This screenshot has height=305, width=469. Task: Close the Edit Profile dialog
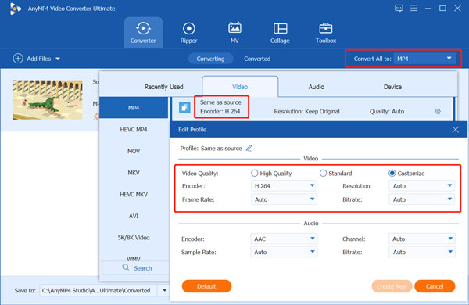click(455, 130)
